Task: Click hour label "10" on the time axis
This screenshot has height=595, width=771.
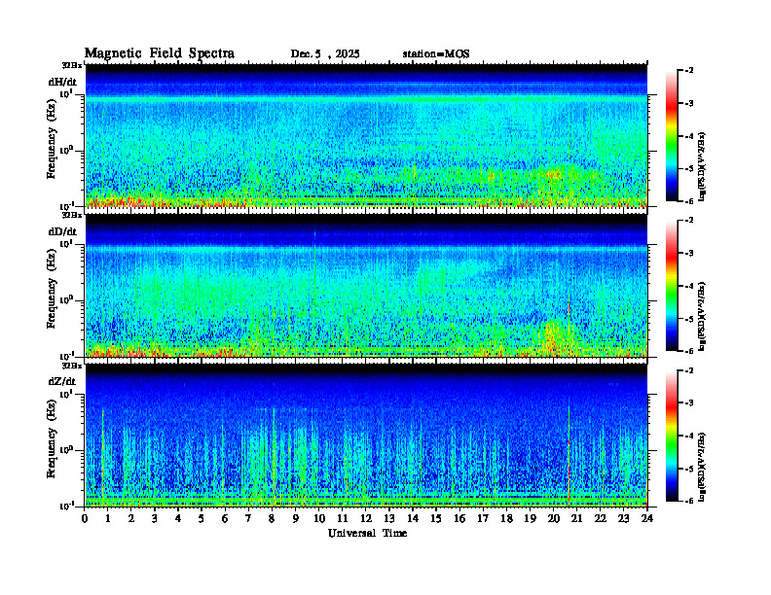Action: pyautogui.click(x=319, y=518)
